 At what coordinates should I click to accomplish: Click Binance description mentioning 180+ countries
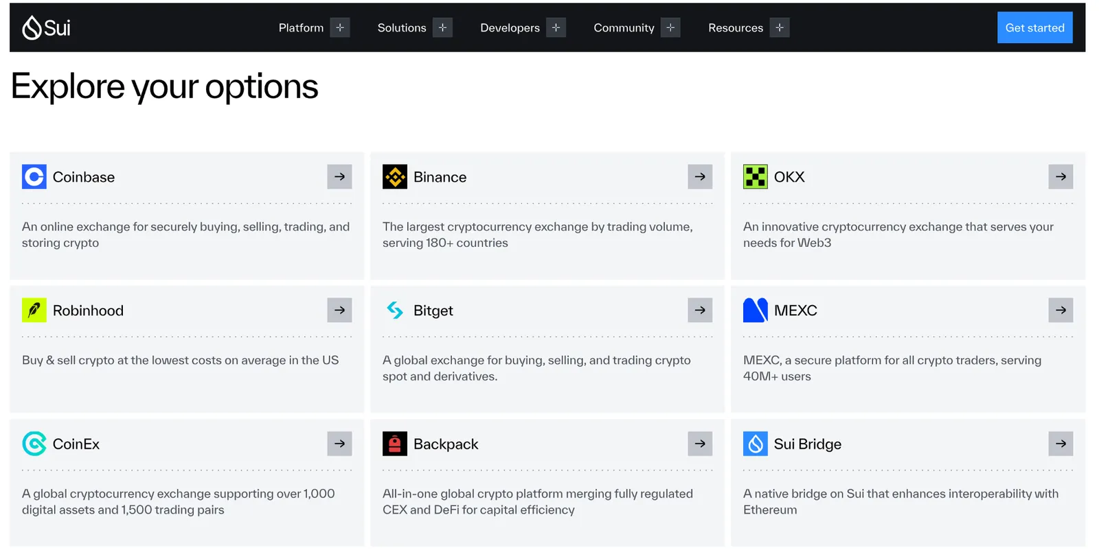[538, 235]
